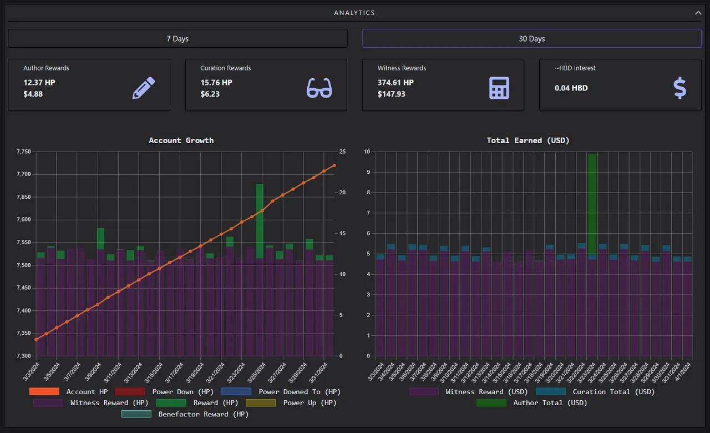Screen dimensions: 710x433
Task: Collapse the Analytics section with chevron
Action: coord(698,12)
